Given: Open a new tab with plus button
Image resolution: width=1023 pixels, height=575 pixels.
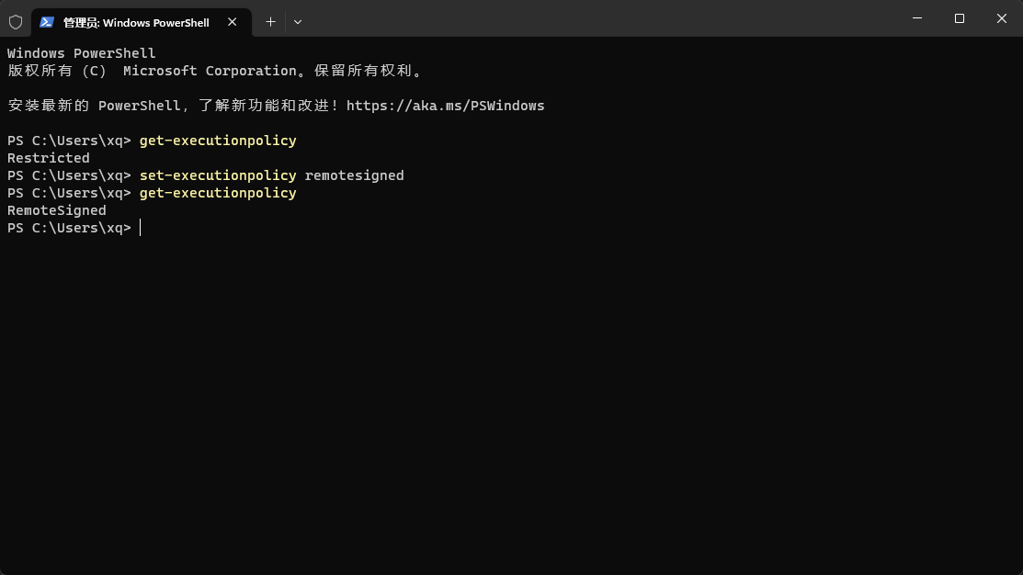Looking at the screenshot, I should coord(271,22).
